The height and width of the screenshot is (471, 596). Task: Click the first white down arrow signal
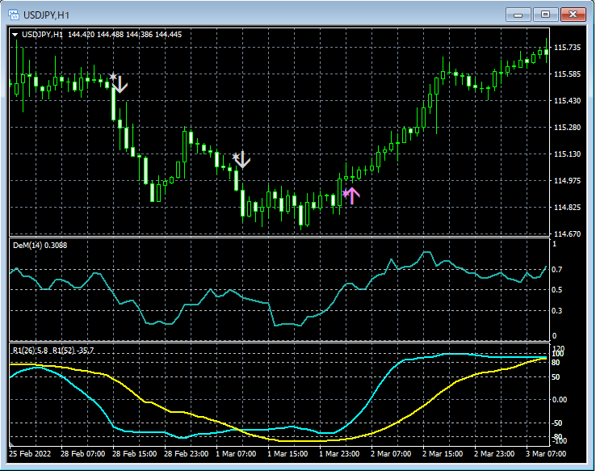pos(120,84)
